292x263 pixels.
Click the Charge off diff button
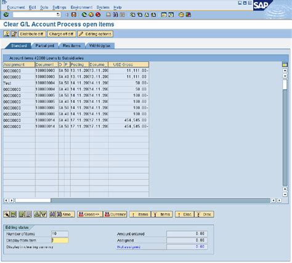coord(62,34)
